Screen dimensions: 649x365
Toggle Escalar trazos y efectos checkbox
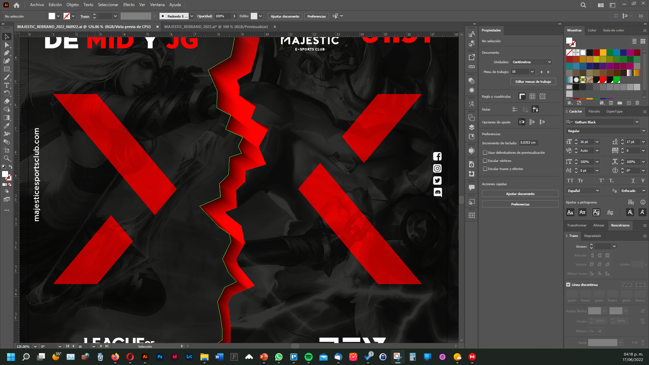pyautogui.click(x=485, y=169)
